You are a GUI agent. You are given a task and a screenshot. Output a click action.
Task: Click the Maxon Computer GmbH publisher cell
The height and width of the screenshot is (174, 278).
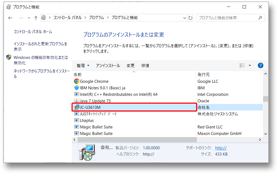(219, 134)
